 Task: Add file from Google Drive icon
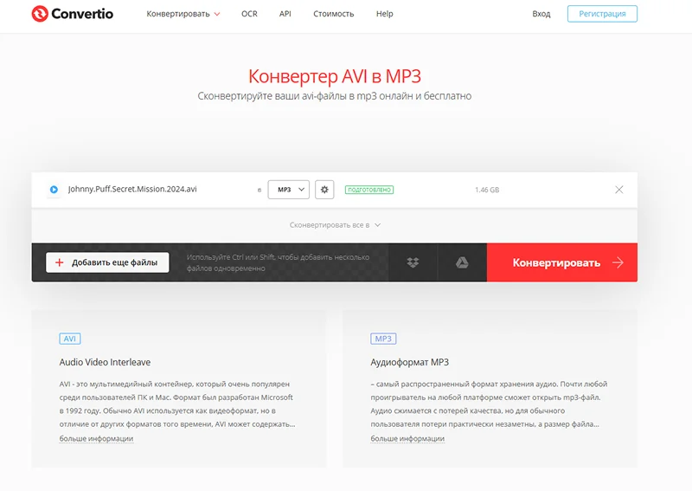point(462,262)
